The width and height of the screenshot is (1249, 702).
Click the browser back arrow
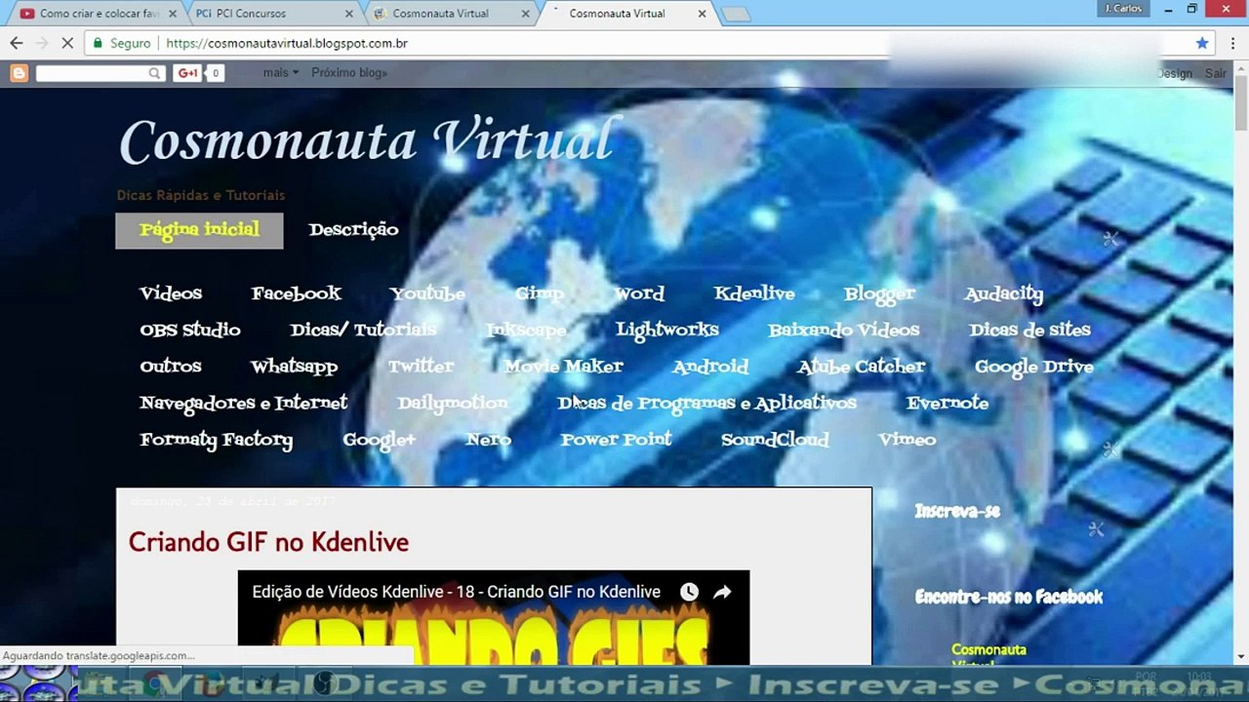point(16,43)
